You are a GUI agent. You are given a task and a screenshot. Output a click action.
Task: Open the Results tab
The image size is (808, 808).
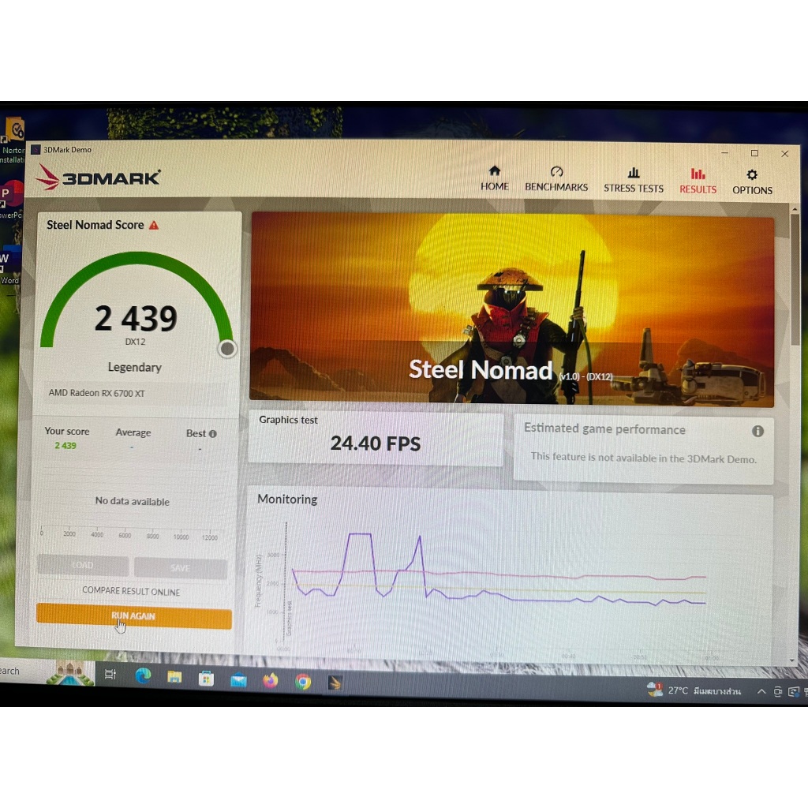click(x=698, y=181)
